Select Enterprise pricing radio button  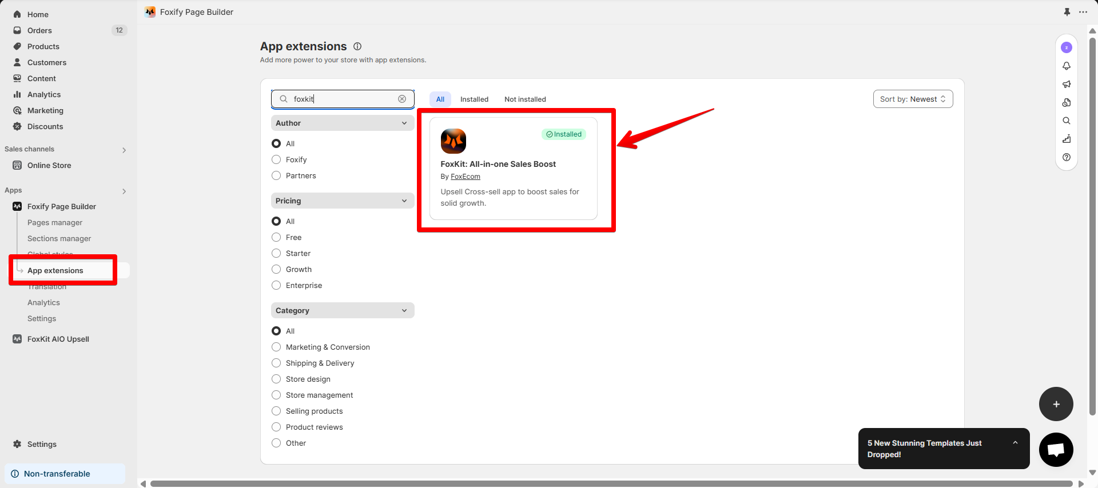[276, 285]
